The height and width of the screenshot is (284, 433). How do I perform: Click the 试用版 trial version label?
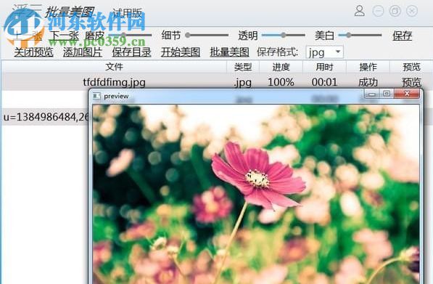(128, 13)
